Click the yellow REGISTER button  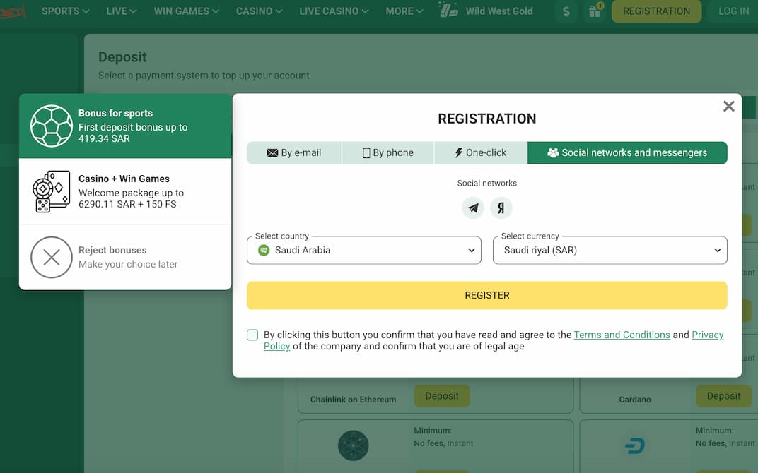pyautogui.click(x=486, y=295)
